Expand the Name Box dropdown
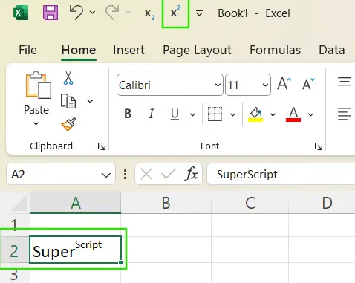The height and width of the screenshot is (283, 355). 106,175
